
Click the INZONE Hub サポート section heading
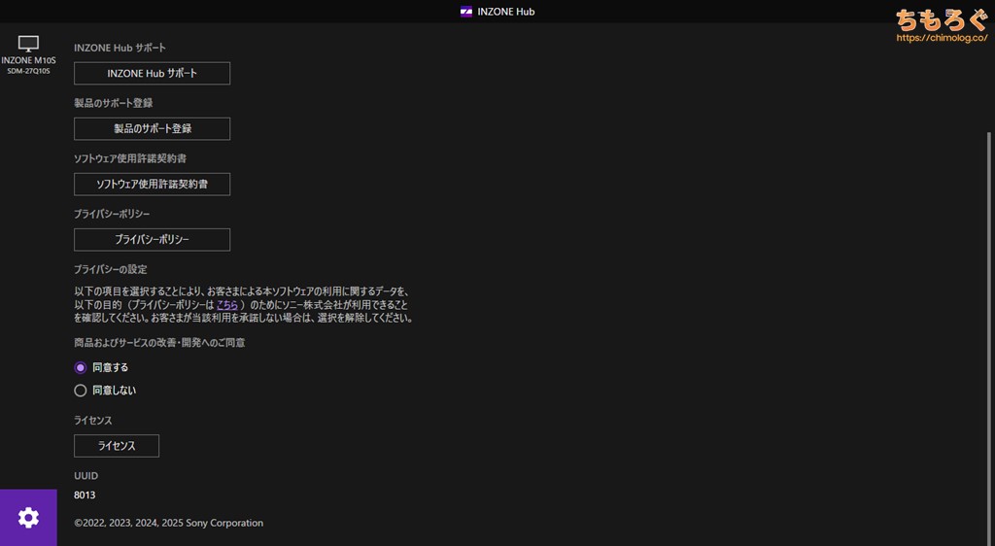[x=120, y=49]
